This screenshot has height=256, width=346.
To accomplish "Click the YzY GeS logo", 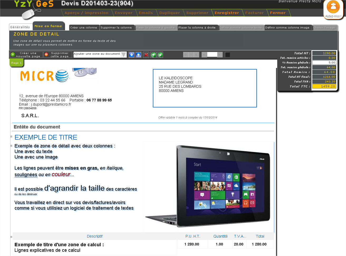I will pos(33,9).
